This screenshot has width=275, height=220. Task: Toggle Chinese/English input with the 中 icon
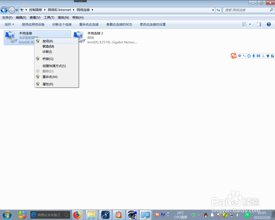pyautogui.click(x=240, y=56)
